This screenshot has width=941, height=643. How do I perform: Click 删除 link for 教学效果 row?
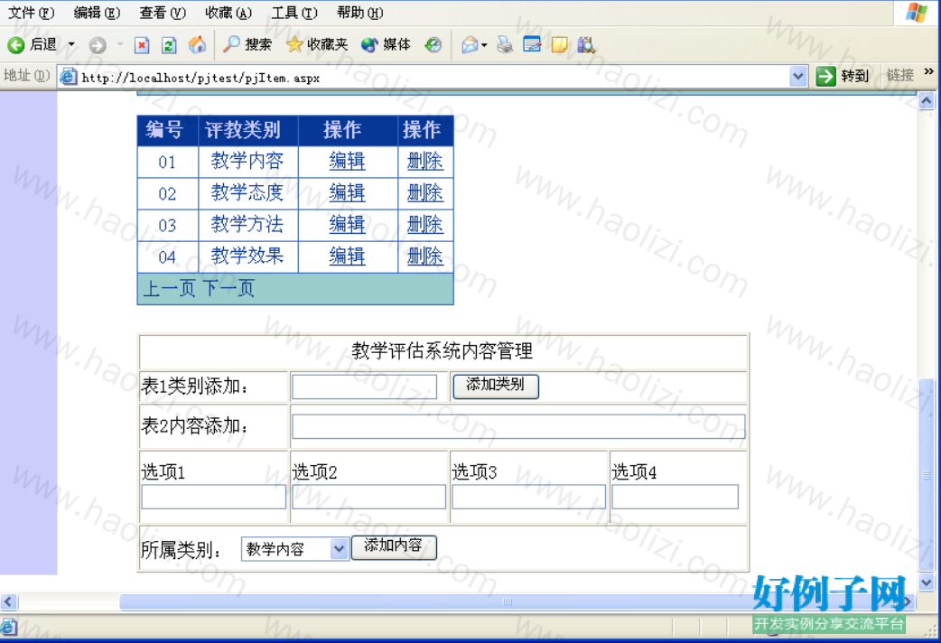(x=424, y=256)
